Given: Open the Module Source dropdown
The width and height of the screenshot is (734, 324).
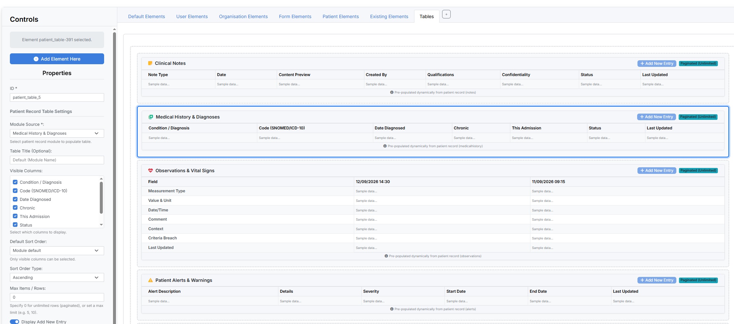Looking at the screenshot, I should (57, 133).
